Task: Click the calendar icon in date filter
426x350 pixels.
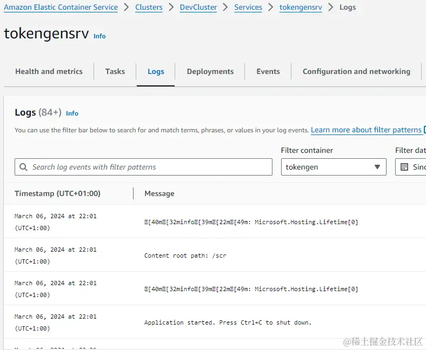Action: pyautogui.click(x=404, y=167)
